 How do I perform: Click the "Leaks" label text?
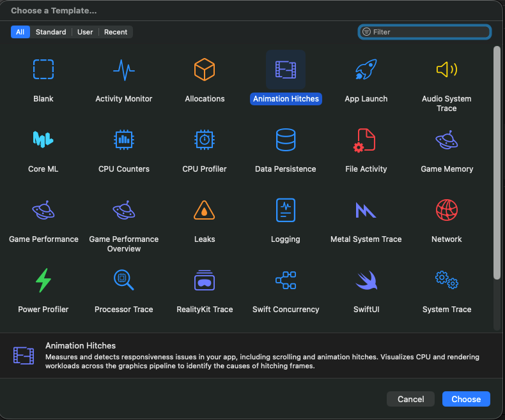(x=205, y=239)
